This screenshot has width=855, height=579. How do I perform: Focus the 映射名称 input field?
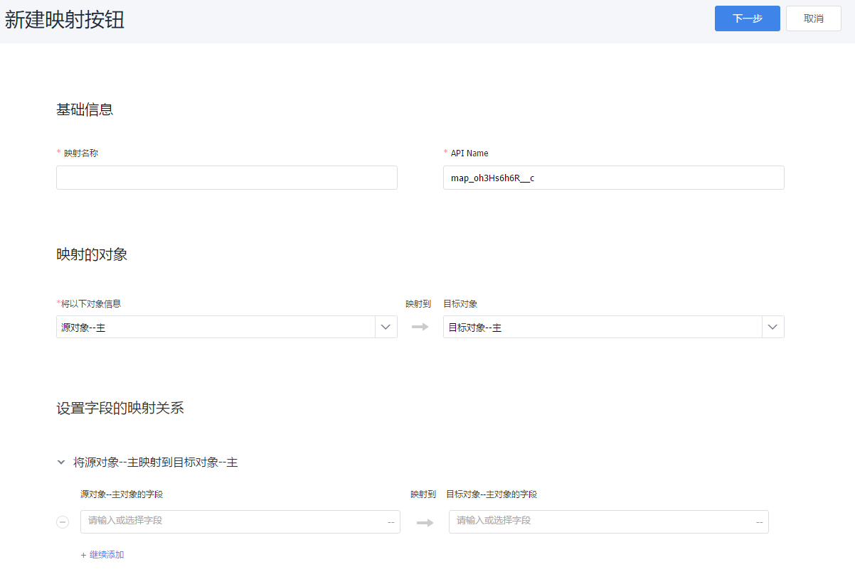(x=227, y=178)
